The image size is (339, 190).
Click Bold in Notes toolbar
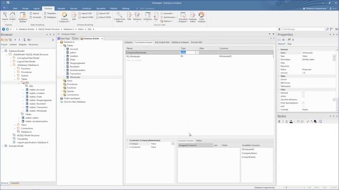click(x=279, y=121)
